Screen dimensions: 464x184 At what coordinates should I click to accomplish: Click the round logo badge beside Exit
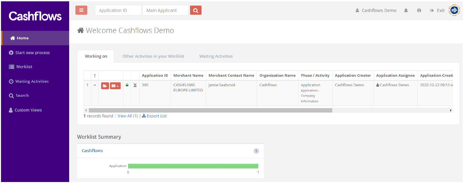click(454, 10)
